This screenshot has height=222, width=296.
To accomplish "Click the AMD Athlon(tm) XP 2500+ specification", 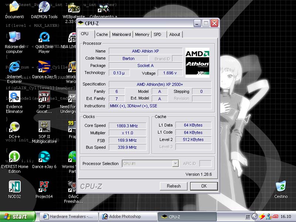I will [x=160, y=84].
